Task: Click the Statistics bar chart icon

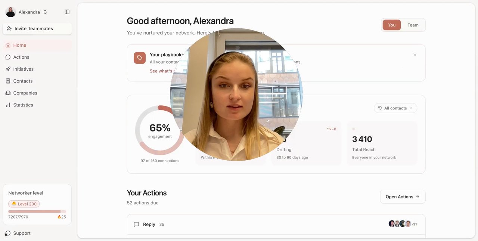Action: (8, 105)
